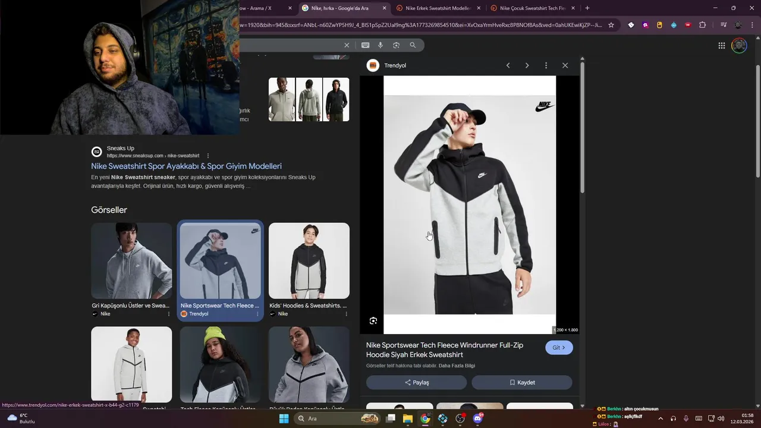The image size is (761, 428).
Task: Open a new browser tab
Action: coord(587,8)
